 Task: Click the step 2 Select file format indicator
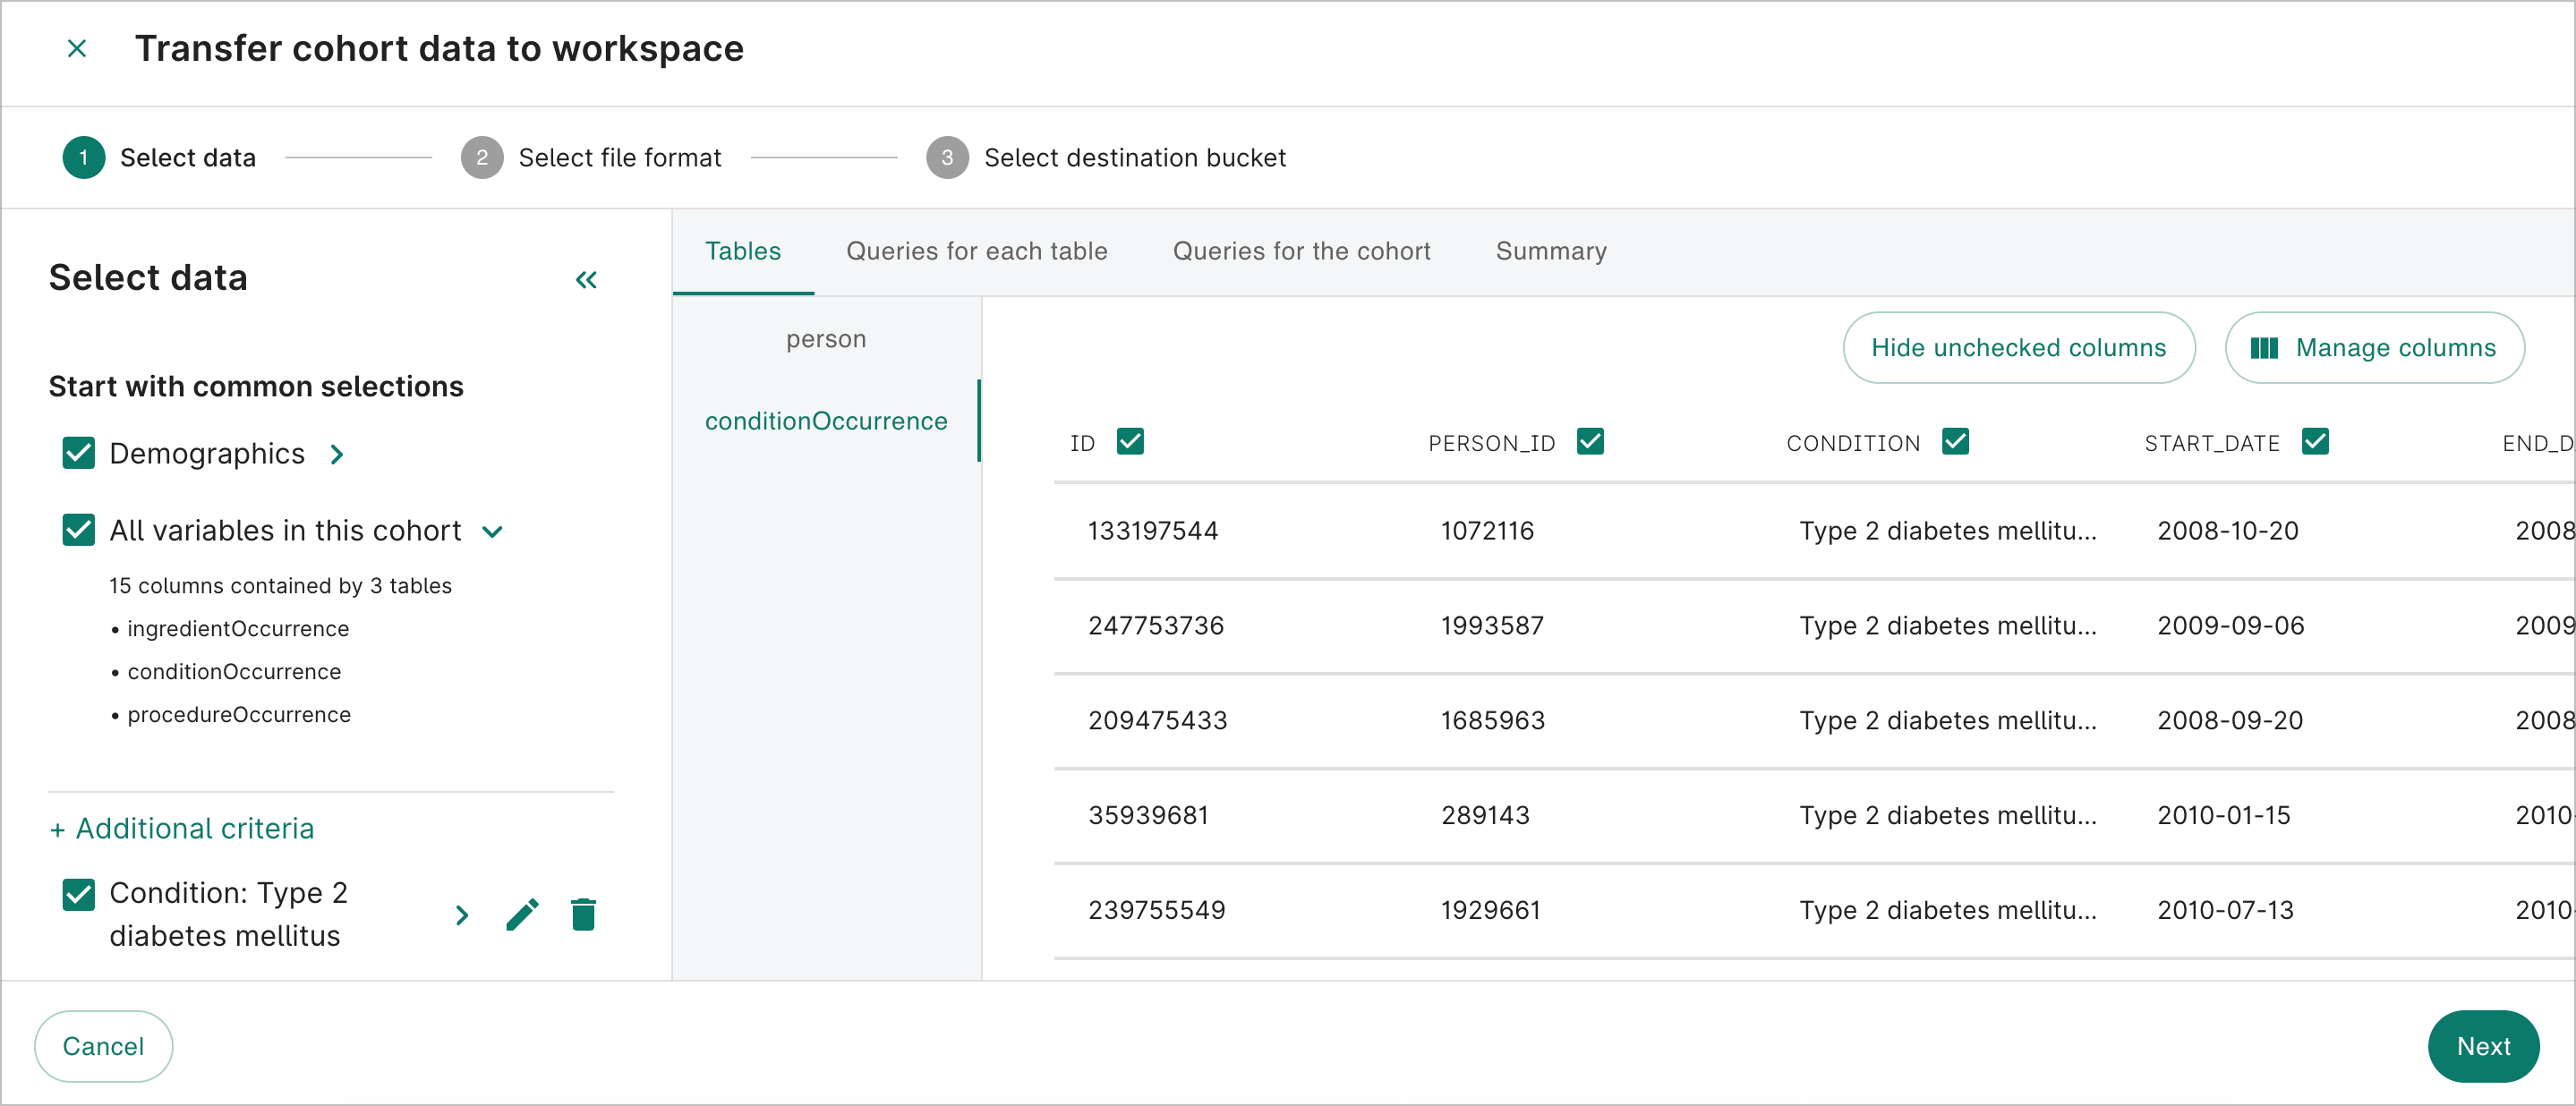pos(482,157)
